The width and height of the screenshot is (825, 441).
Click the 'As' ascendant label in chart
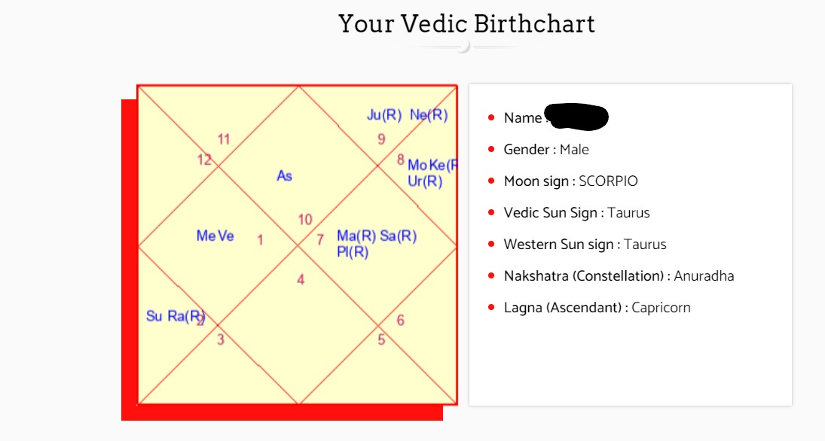tap(284, 175)
